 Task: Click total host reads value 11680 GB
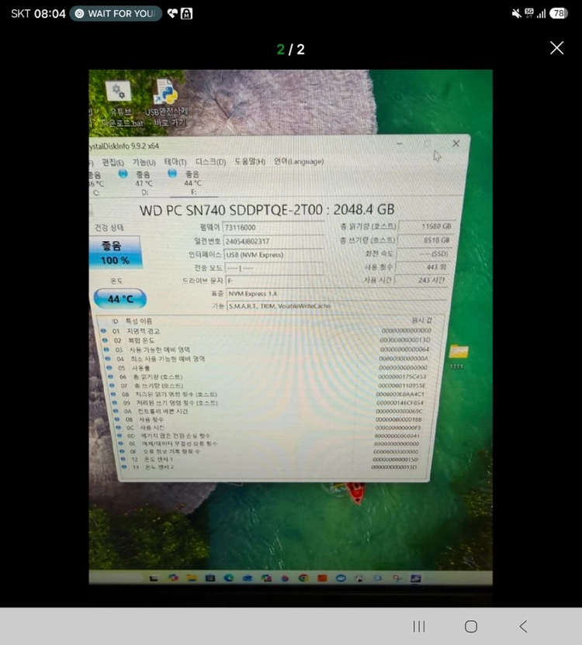(426, 226)
